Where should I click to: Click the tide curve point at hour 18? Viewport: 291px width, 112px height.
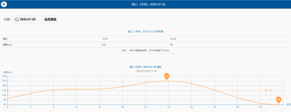coord(215,90)
